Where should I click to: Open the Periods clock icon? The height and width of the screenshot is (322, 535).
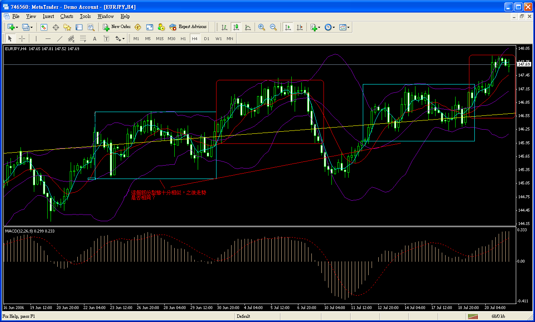tap(328, 27)
